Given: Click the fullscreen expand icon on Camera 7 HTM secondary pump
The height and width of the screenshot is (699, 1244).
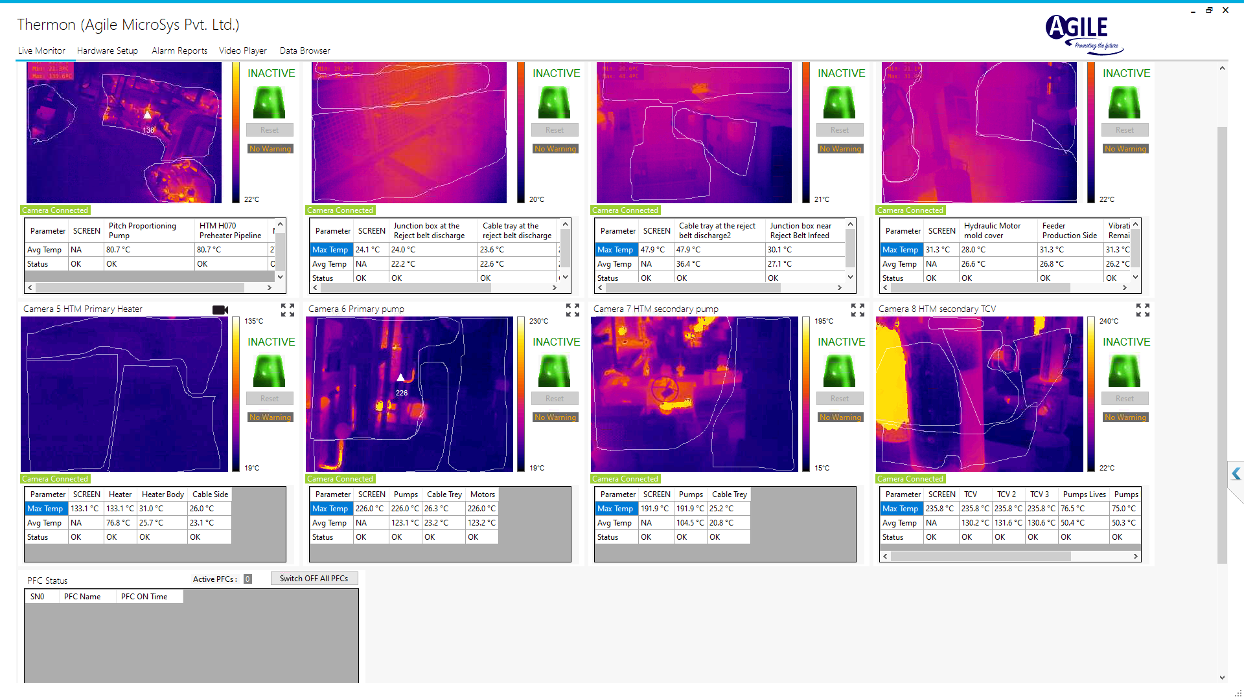Looking at the screenshot, I should [858, 310].
